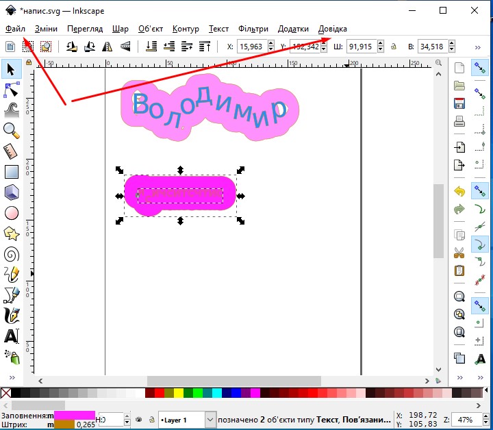This screenshot has height=430, width=493.
Task: Toggle current layer lock
Action: (151, 420)
